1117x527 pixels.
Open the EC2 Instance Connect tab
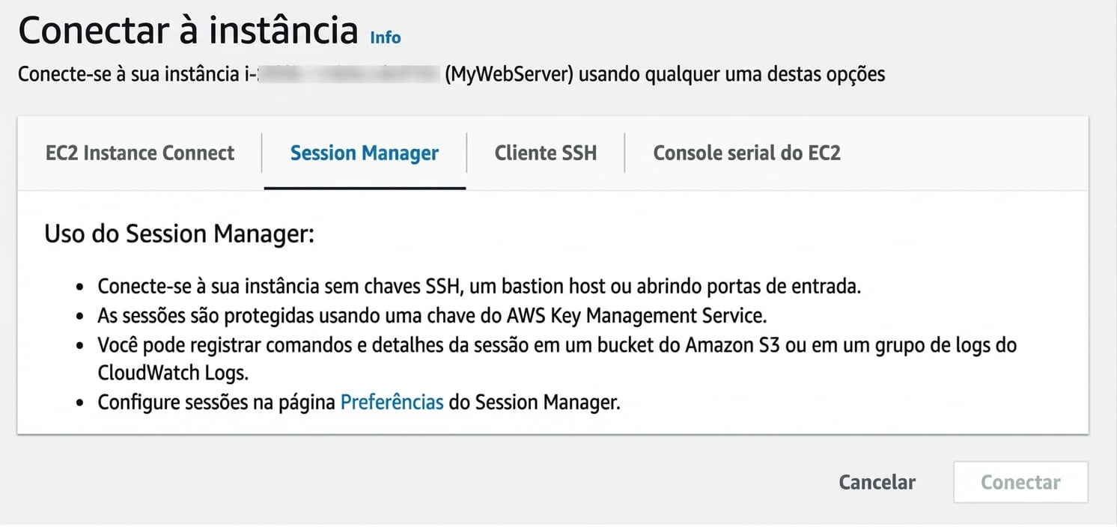coord(139,153)
